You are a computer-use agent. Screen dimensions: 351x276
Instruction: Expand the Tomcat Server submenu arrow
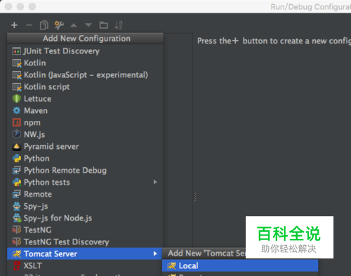pyautogui.click(x=155, y=254)
